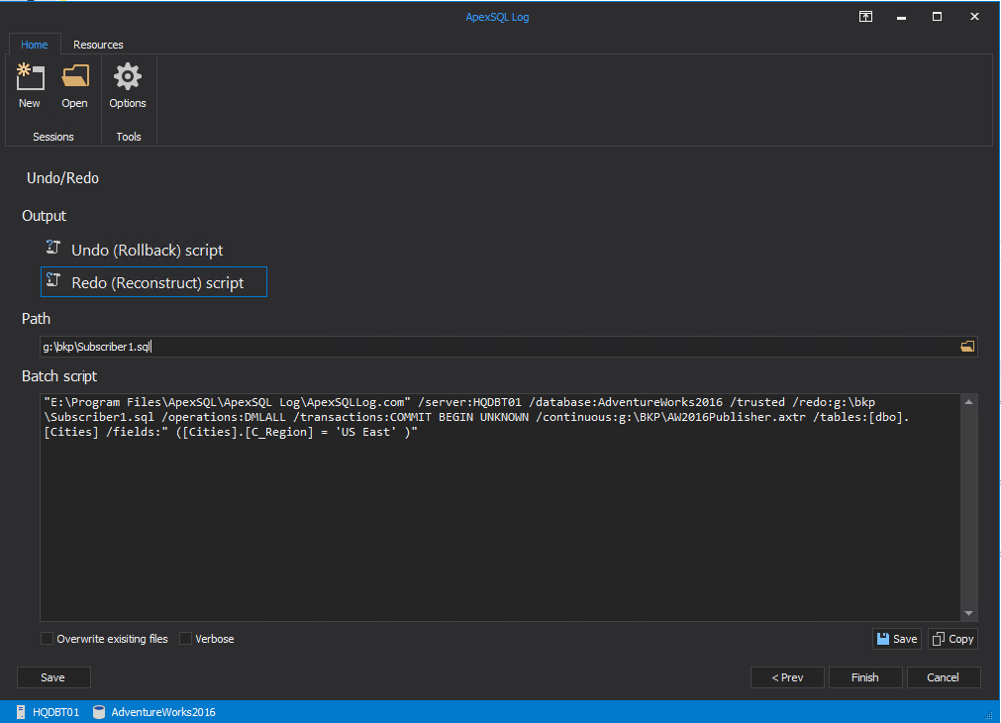1001x723 pixels.
Task: Go back with the < Prev button
Action: point(789,677)
